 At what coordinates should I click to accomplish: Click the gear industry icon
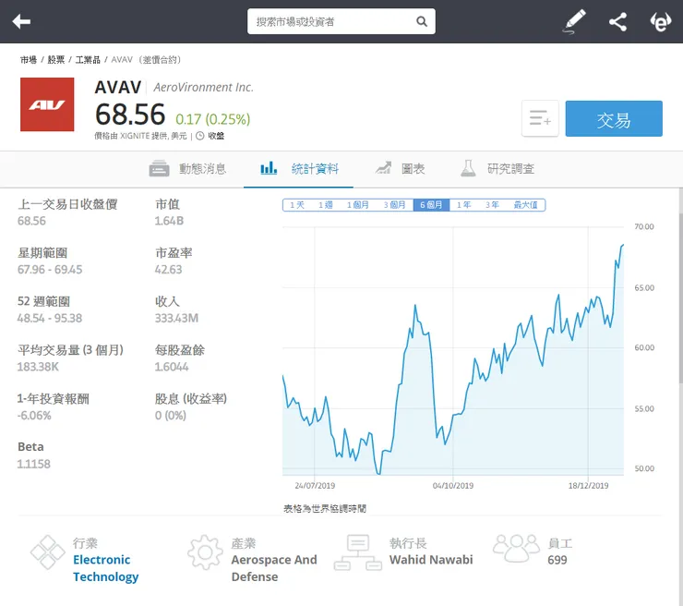(x=205, y=552)
